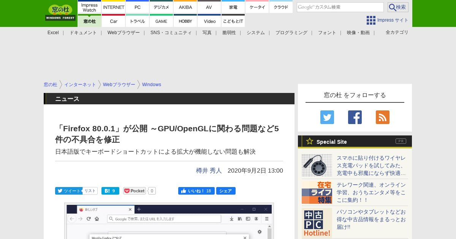The image size is (456, 239).
Task: Follow 窓の杜 via the Twitter icon
Action: [x=327, y=117]
